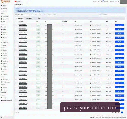Open 虚拟主机 WEB in the left sidebar
Screen dimensions: 127x119
click(5, 19)
